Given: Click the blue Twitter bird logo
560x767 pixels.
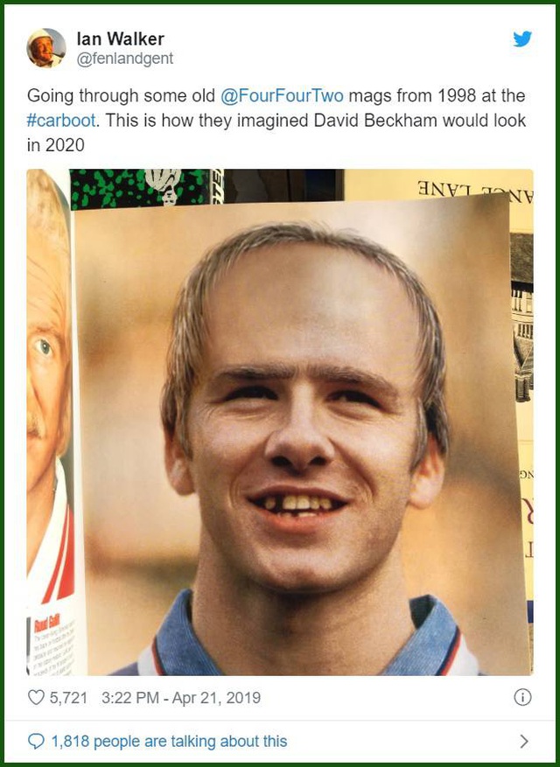Looking at the screenshot, I should point(522,39).
